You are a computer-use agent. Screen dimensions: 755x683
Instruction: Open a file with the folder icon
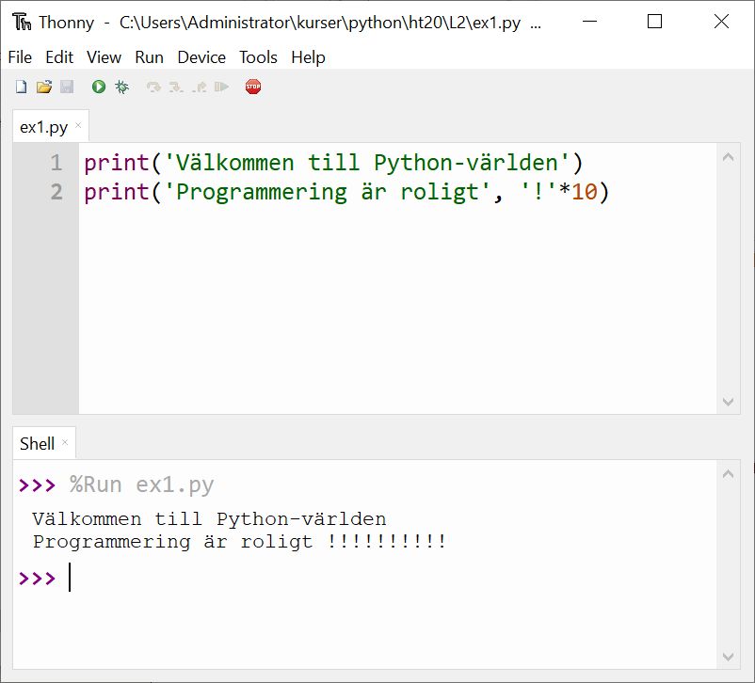(43, 87)
